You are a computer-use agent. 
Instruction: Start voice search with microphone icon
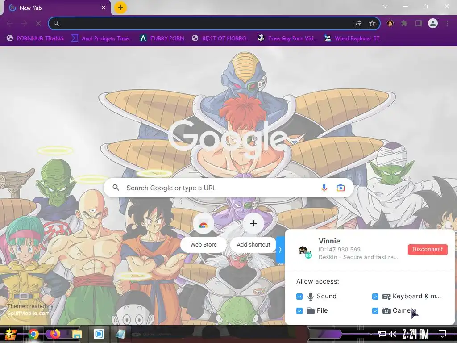point(324,188)
